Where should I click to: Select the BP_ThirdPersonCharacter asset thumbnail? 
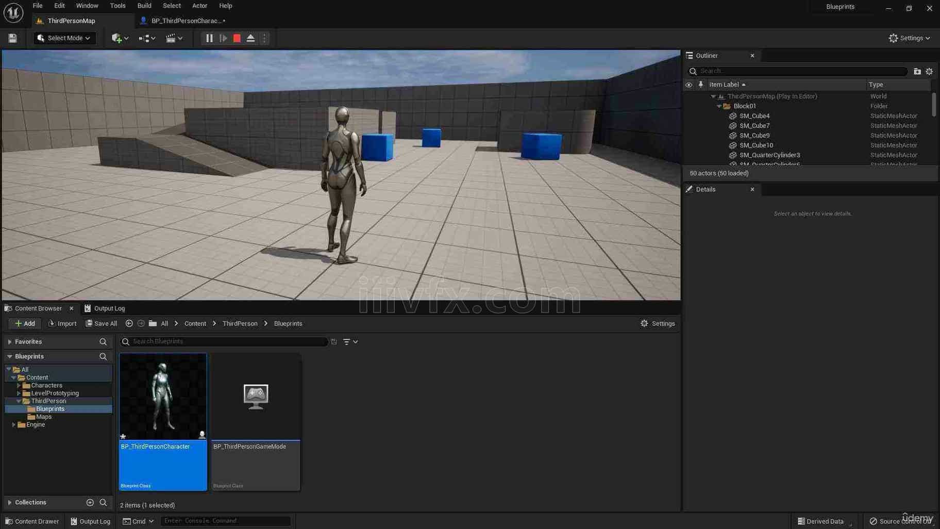[x=163, y=397]
